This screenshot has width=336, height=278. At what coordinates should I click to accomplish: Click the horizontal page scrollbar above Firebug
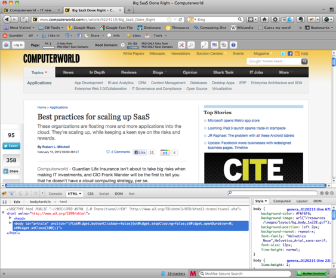[x=166, y=185]
